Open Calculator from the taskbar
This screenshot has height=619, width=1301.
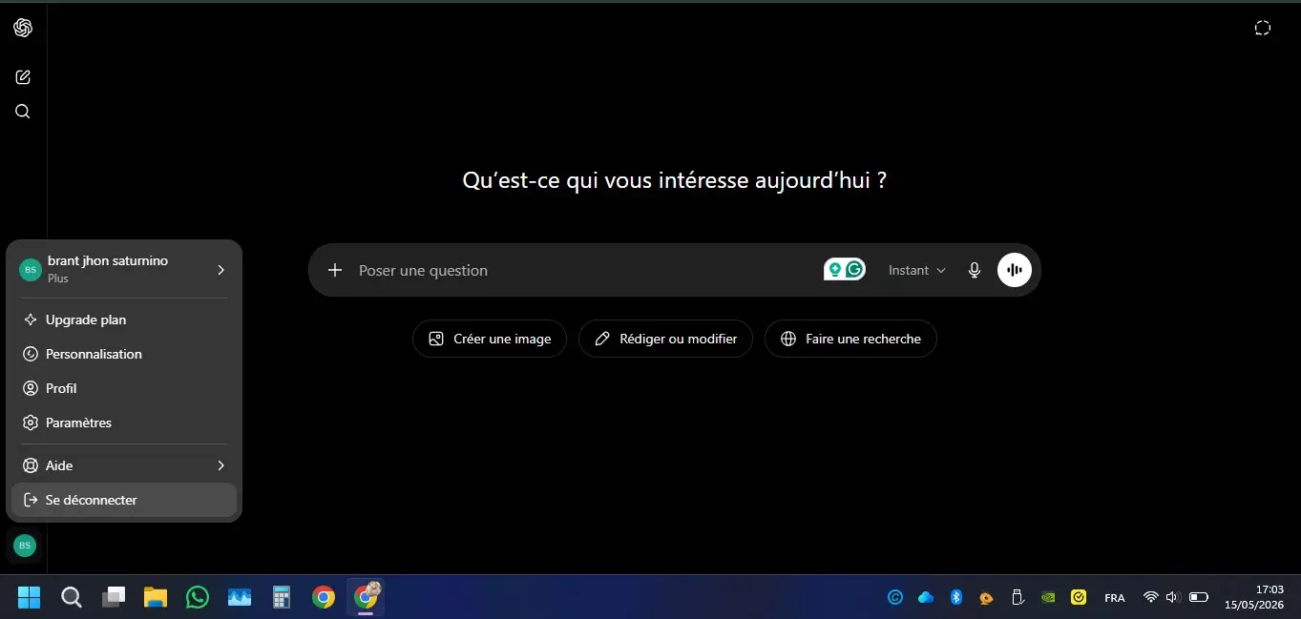tap(282, 597)
